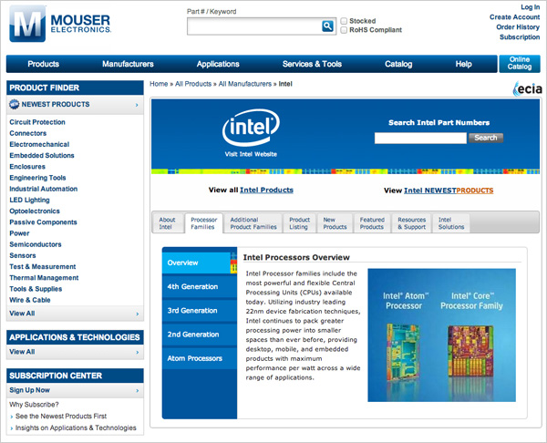Open the Help menu
The image size is (547, 443).
pos(463,64)
